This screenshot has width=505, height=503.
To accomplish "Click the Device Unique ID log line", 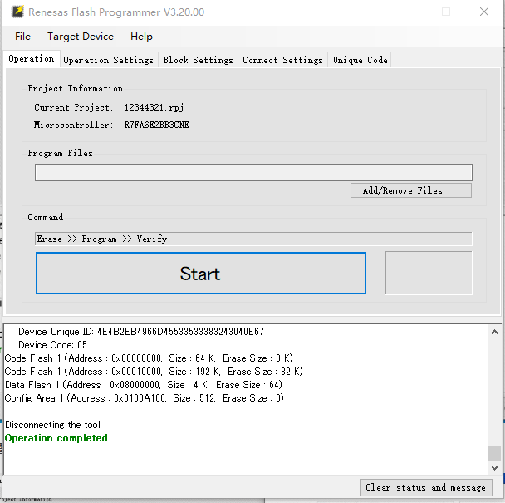I will 141,332.
